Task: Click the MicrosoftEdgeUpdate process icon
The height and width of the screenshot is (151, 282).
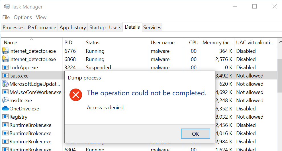Action: [x=5, y=84]
